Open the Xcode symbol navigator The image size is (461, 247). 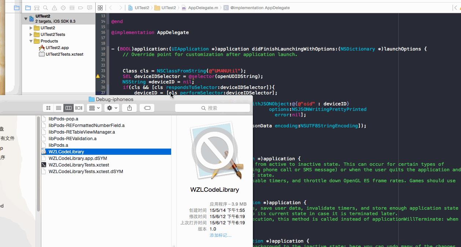click(x=37, y=7)
